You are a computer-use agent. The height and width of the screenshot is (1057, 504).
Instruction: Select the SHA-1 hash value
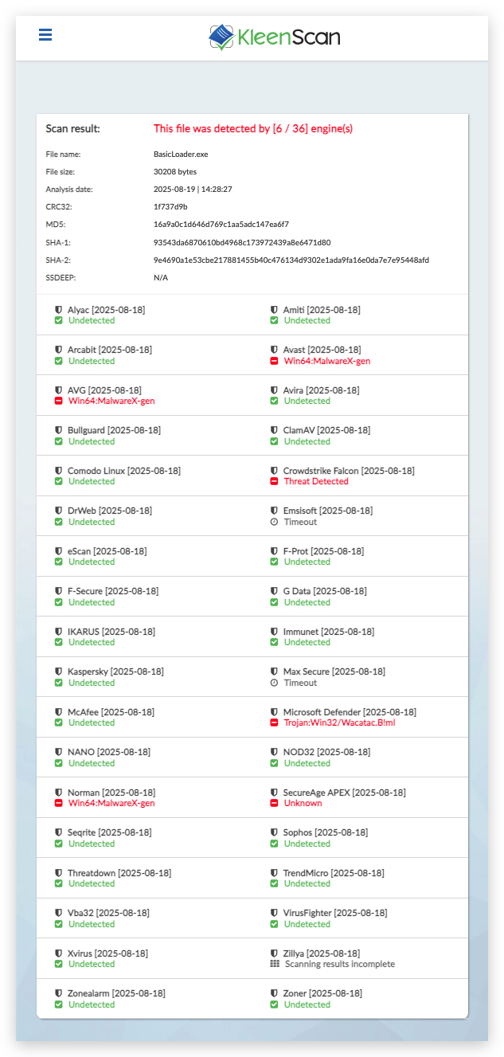(x=242, y=242)
